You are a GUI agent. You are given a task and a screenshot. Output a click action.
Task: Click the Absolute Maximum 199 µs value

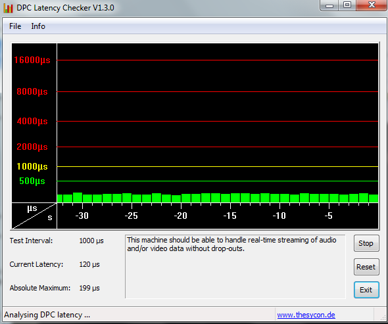coord(89,288)
